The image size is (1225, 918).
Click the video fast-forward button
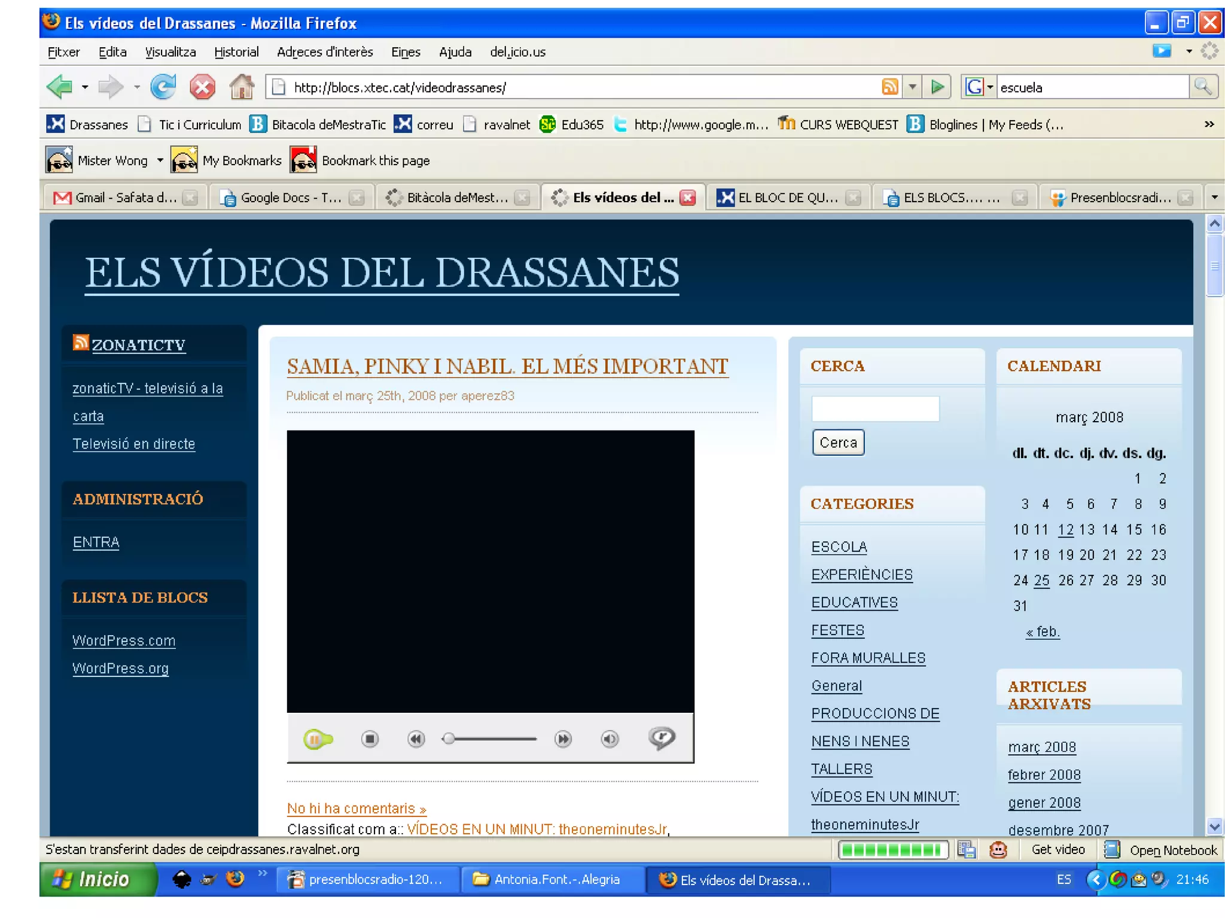(x=563, y=739)
